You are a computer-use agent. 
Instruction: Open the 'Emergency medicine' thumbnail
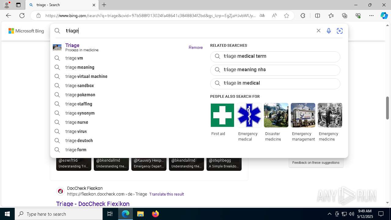[330, 115]
